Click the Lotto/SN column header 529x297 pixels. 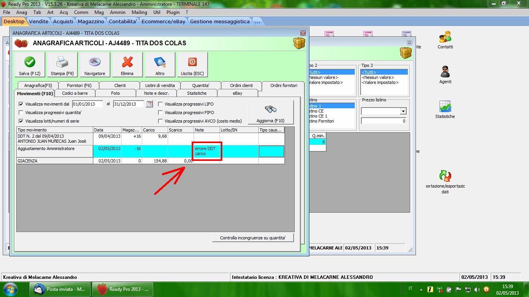239,130
